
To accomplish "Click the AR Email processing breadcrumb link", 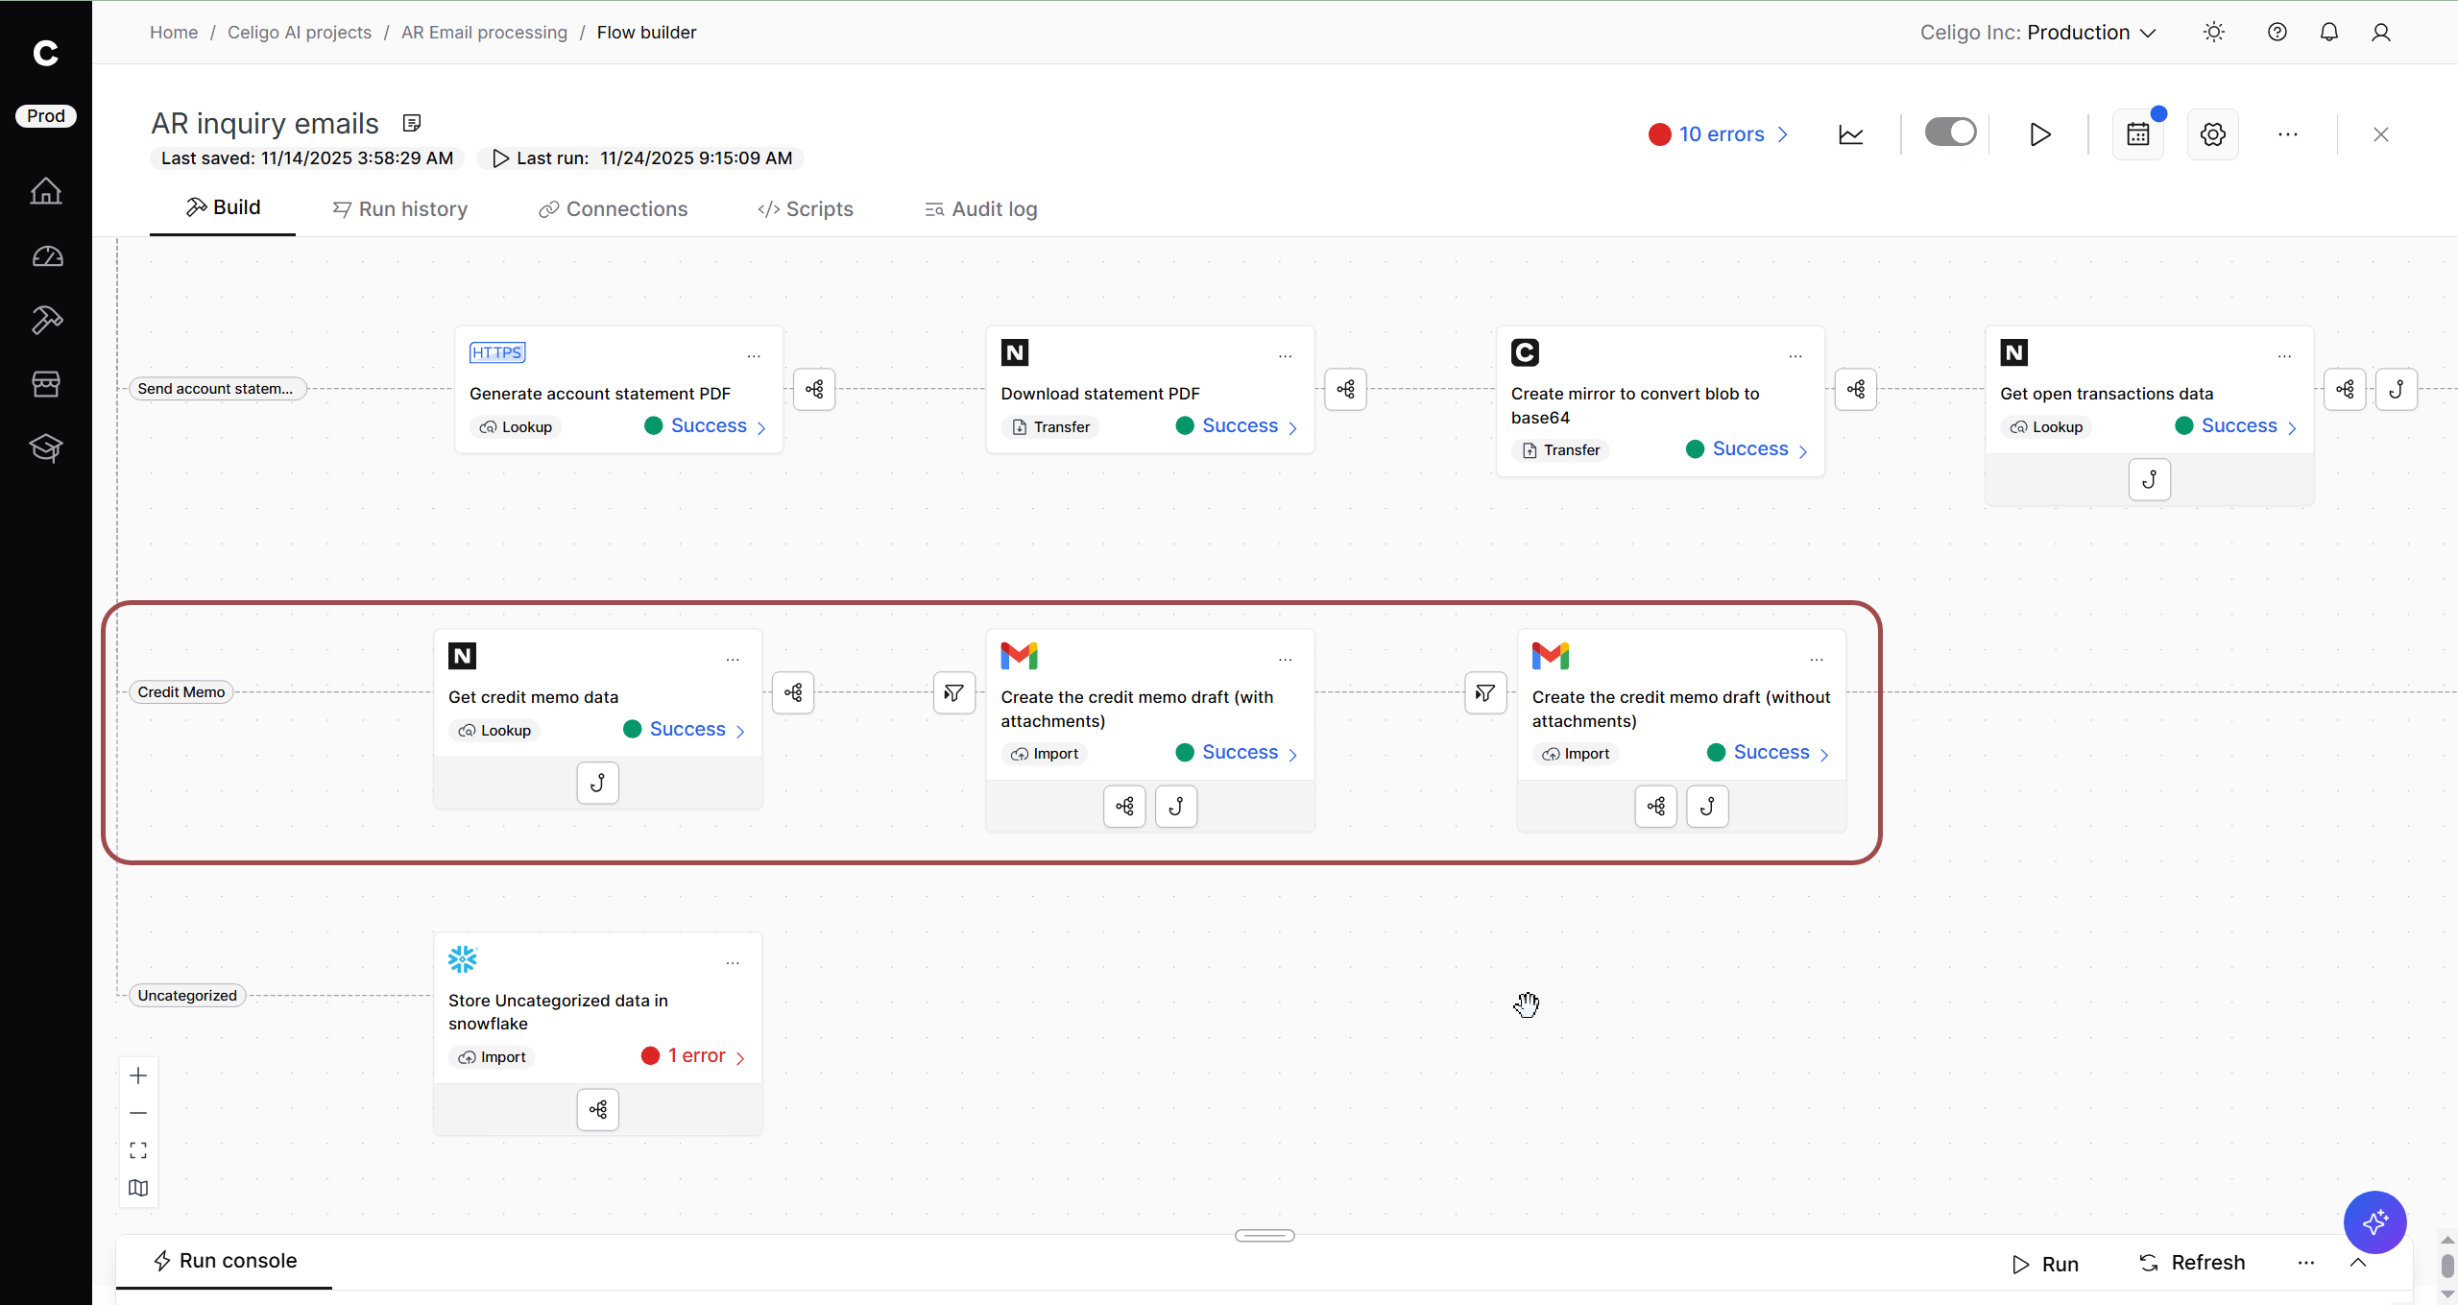I will click(x=484, y=33).
